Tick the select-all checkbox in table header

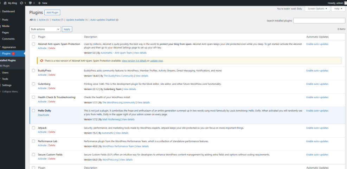coord(33,37)
